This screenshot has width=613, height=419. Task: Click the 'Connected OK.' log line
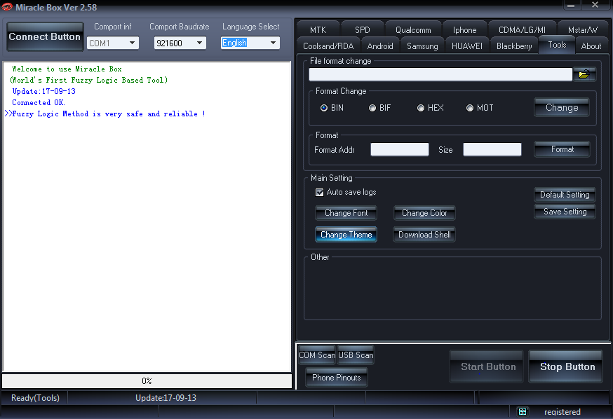(x=39, y=102)
